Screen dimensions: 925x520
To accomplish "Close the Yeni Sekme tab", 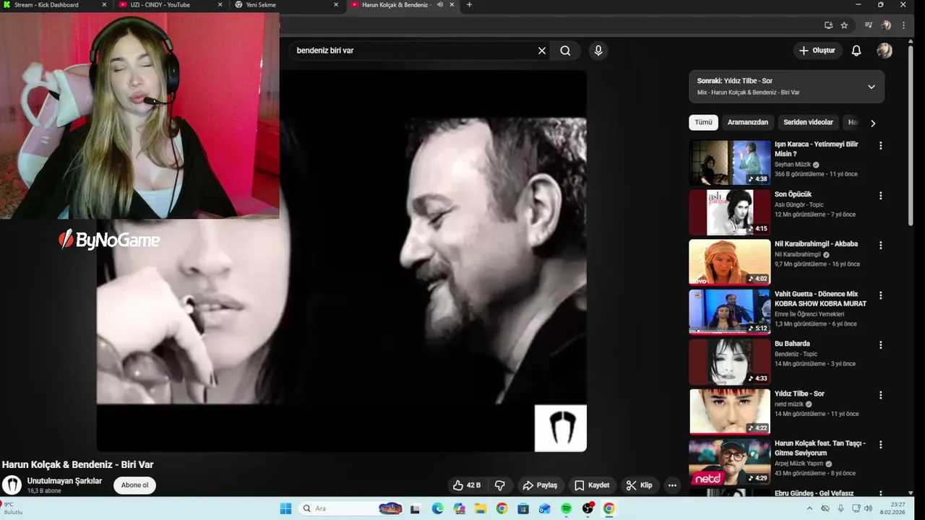I will (x=336, y=5).
